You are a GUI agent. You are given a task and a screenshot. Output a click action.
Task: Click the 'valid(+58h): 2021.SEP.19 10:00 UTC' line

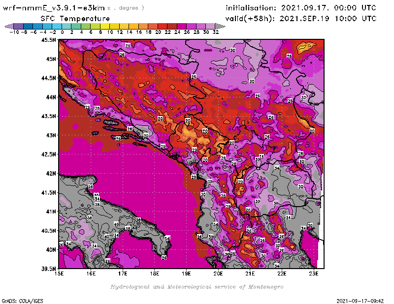(301, 19)
